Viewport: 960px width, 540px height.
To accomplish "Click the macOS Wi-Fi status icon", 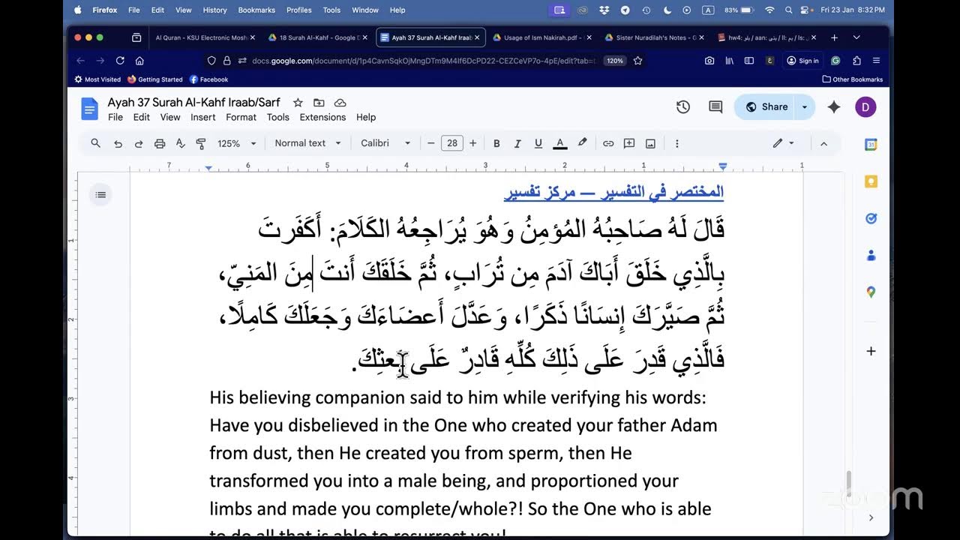I will click(x=769, y=10).
